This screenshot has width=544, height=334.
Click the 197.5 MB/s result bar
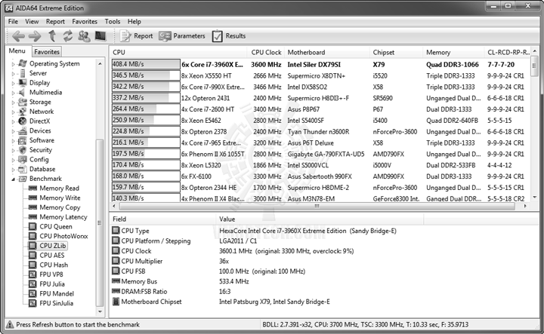tap(146, 154)
